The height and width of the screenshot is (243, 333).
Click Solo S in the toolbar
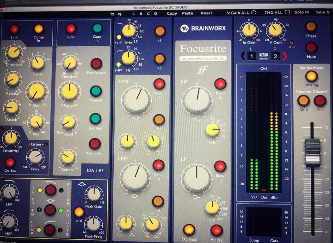pos(322,12)
